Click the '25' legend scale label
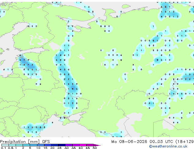Viewport: 194px width, 149px height. coord(59,148)
